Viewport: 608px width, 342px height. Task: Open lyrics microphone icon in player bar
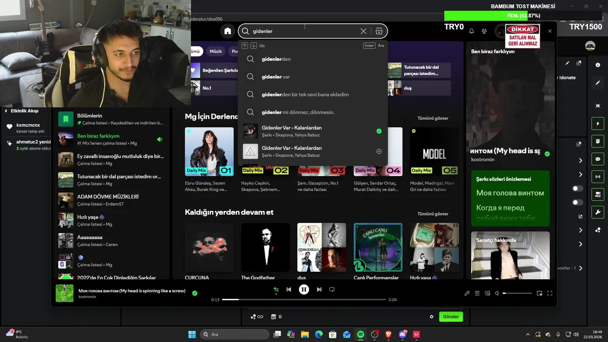pos(467,294)
